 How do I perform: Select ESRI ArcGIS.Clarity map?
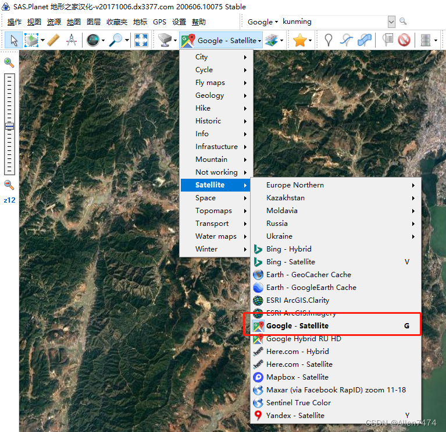point(336,300)
